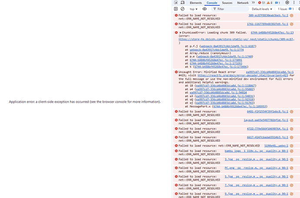Image resolution: width=300 pixels, height=198 pixels.
Task: Open stack link ea997cd7-336cd4b0803dca0d.js:1:94824
Action: pyautogui.click(x=218, y=93)
